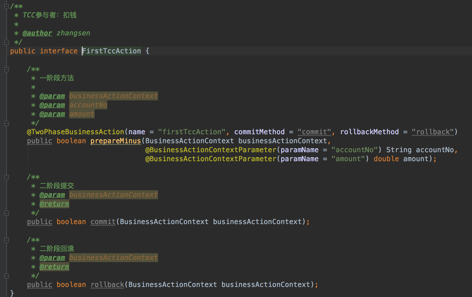This screenshot has height=297, width=472.
Task: Click the @TwoPhaseBusinessAction annotation
Action: [x=76, y=132]
